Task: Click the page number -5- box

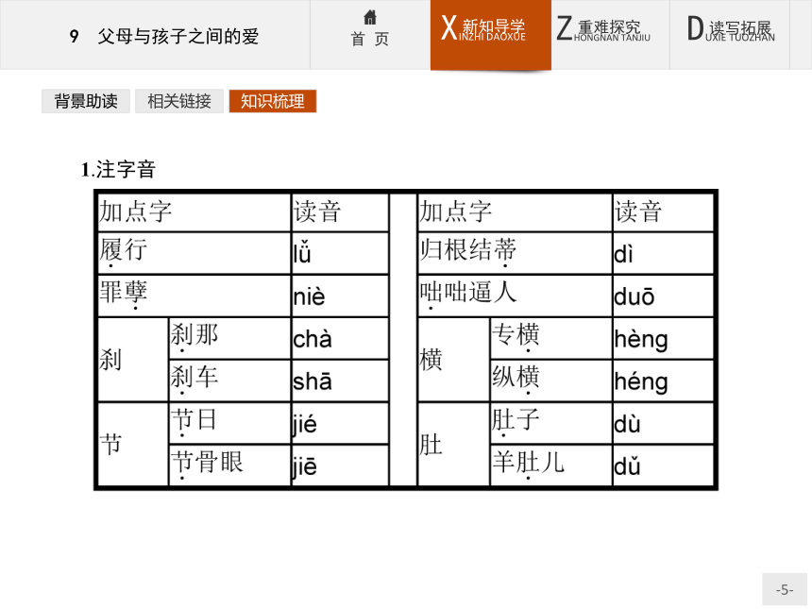Action: [784, 589]
